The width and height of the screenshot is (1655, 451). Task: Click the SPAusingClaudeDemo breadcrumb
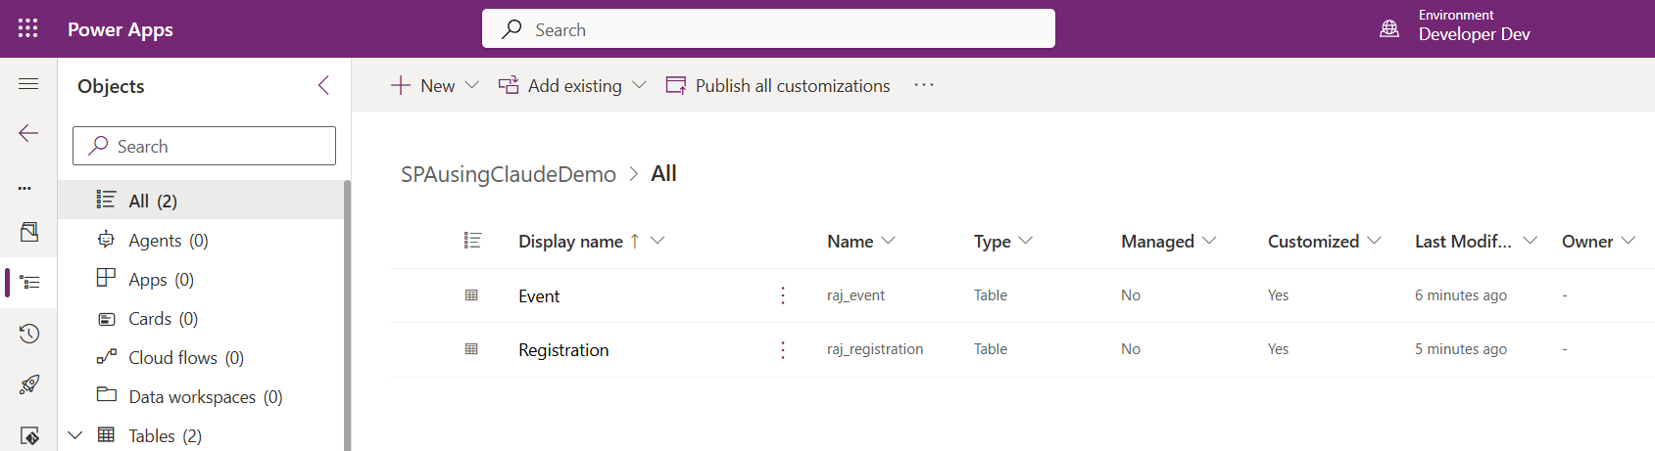click(x=508, y=174)
